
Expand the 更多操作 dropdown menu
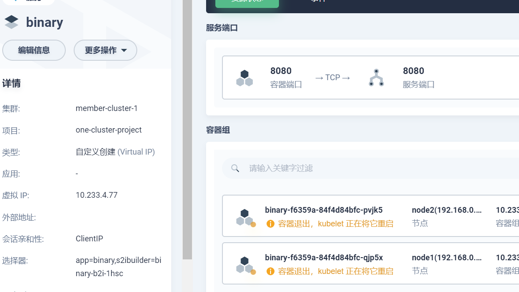point(105,50)
